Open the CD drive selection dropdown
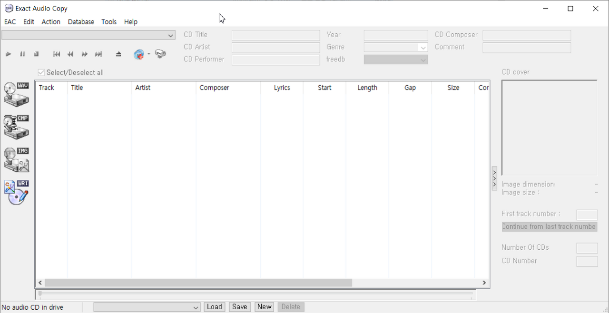Screen dimensions: 609x313 point(171,35)
